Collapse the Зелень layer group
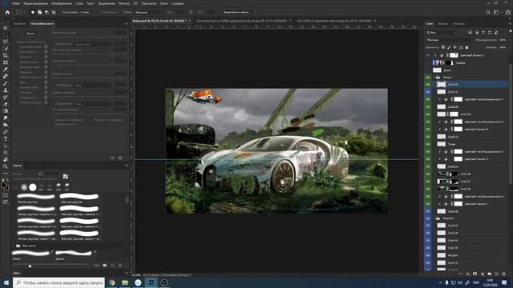This screenshot has height=288, width=513. tap(434, 78)
